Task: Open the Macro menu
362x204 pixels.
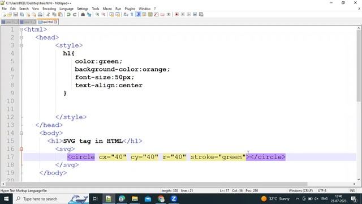Action: 107,8
